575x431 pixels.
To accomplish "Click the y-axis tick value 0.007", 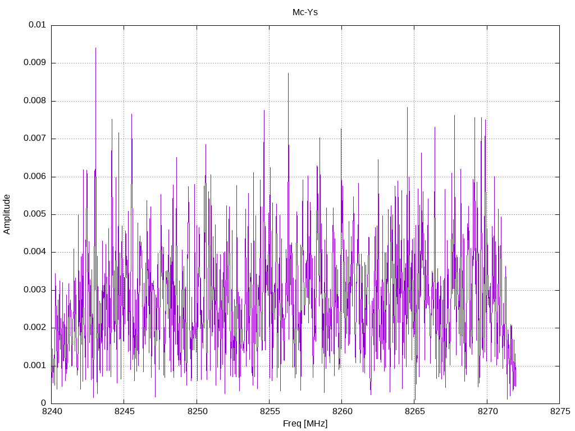I will click(x=35, y=139).
